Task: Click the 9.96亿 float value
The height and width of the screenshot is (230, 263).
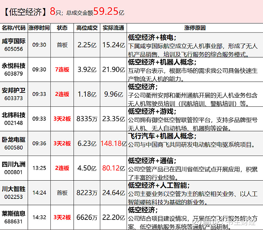Action: (x=113, y=94)
